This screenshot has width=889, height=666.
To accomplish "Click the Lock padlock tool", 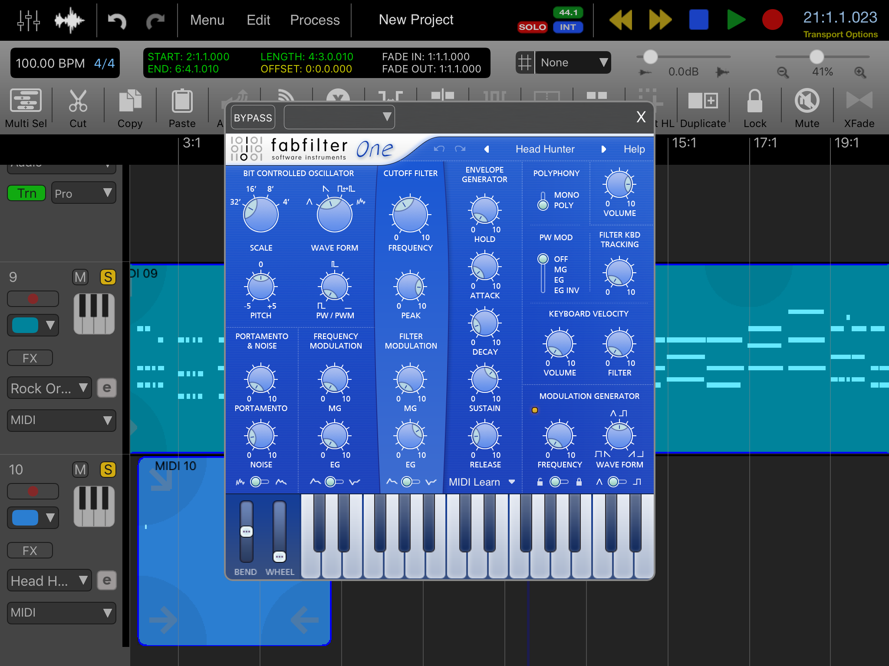I will pyautogui.click(x=755, y=109).
